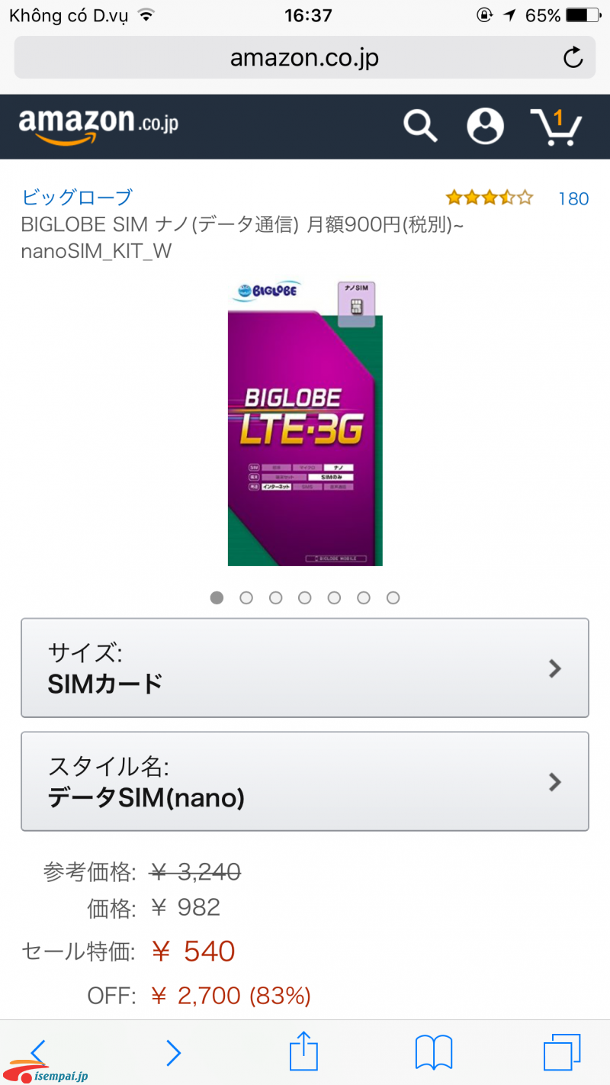Expand the サイズ SIMカード selector

click(x=305, y=668)
